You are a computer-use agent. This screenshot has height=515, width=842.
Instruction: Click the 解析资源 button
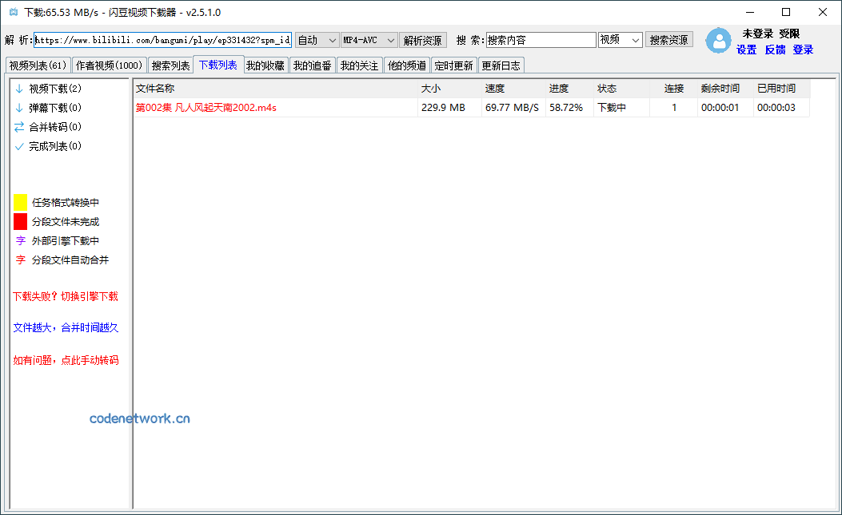pos(423,38)
